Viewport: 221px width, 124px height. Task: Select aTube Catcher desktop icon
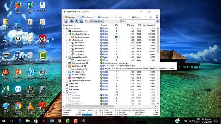tap(6, 75)
